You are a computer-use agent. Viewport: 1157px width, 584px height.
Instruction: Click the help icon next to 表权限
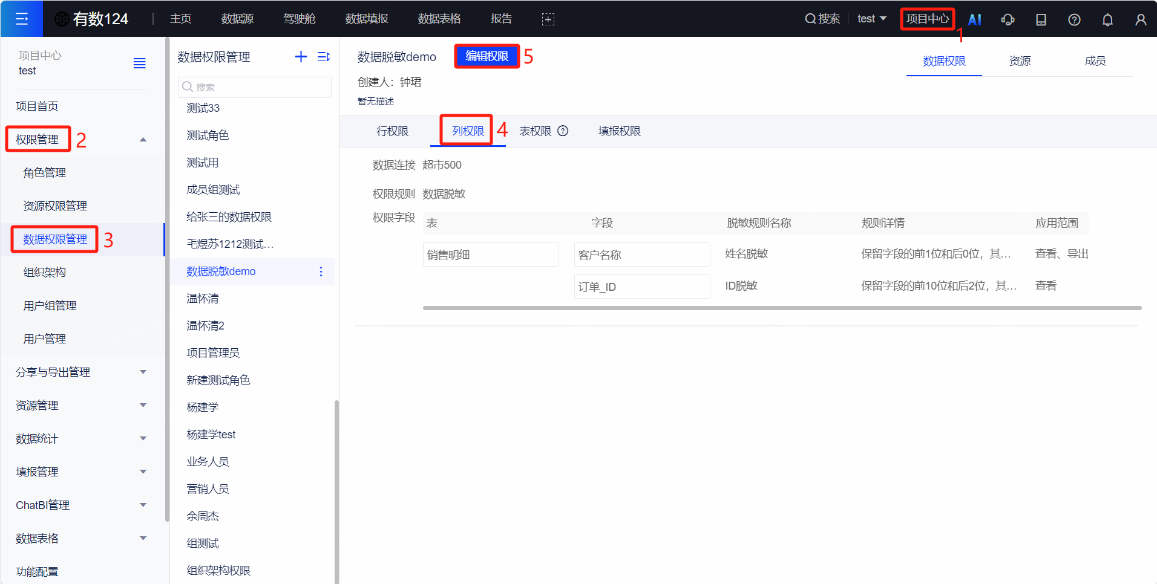563,131
